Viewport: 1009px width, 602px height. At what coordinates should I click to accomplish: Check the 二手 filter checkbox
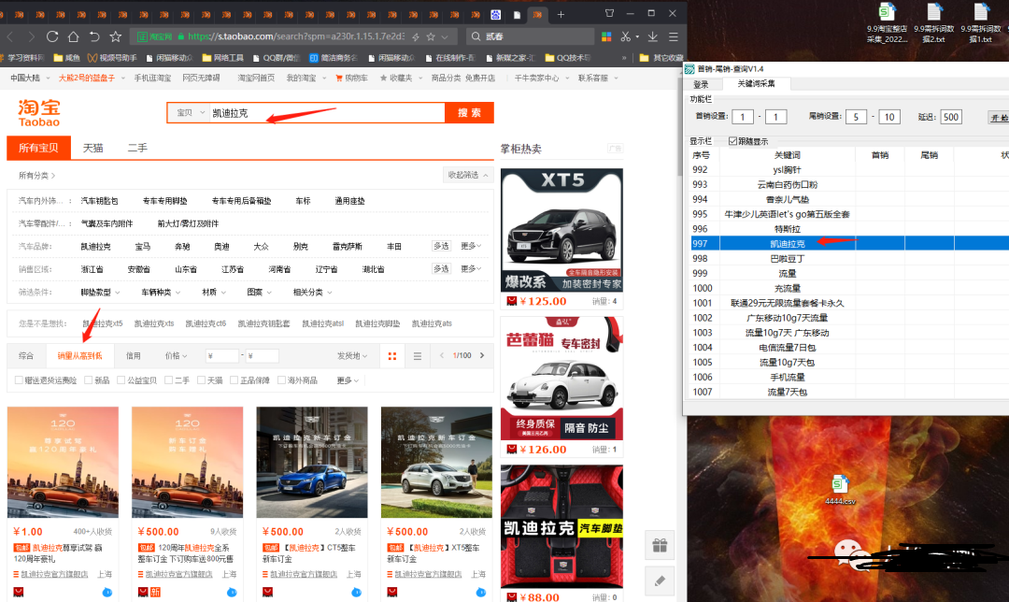[168, 380]
